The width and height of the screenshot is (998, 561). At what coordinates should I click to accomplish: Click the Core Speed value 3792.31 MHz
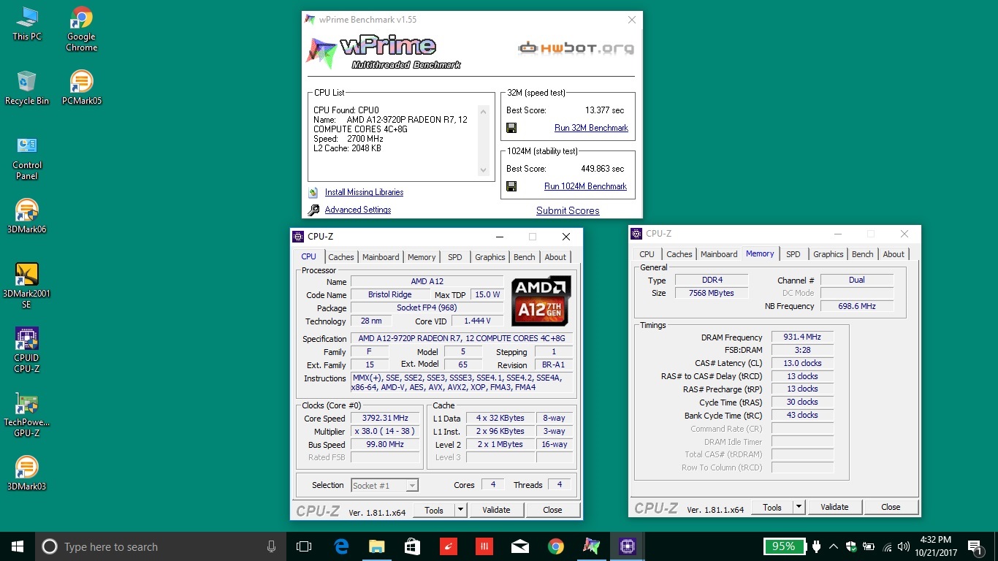pos(385,418)
